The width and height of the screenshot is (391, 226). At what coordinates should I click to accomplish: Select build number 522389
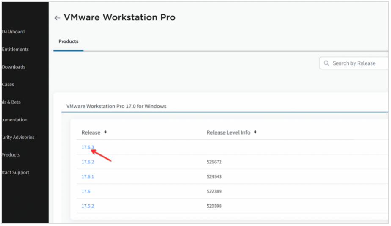point(214,191)
